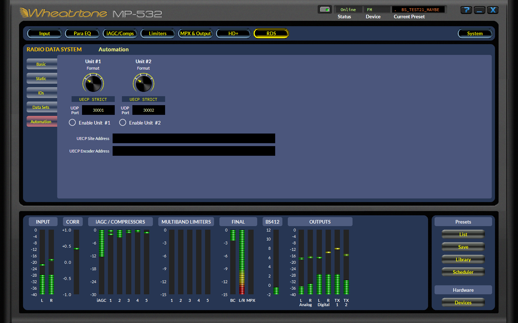The image size is (518, 323).
Task: Select the Basic RDS side tab
Action: [42, 64]
